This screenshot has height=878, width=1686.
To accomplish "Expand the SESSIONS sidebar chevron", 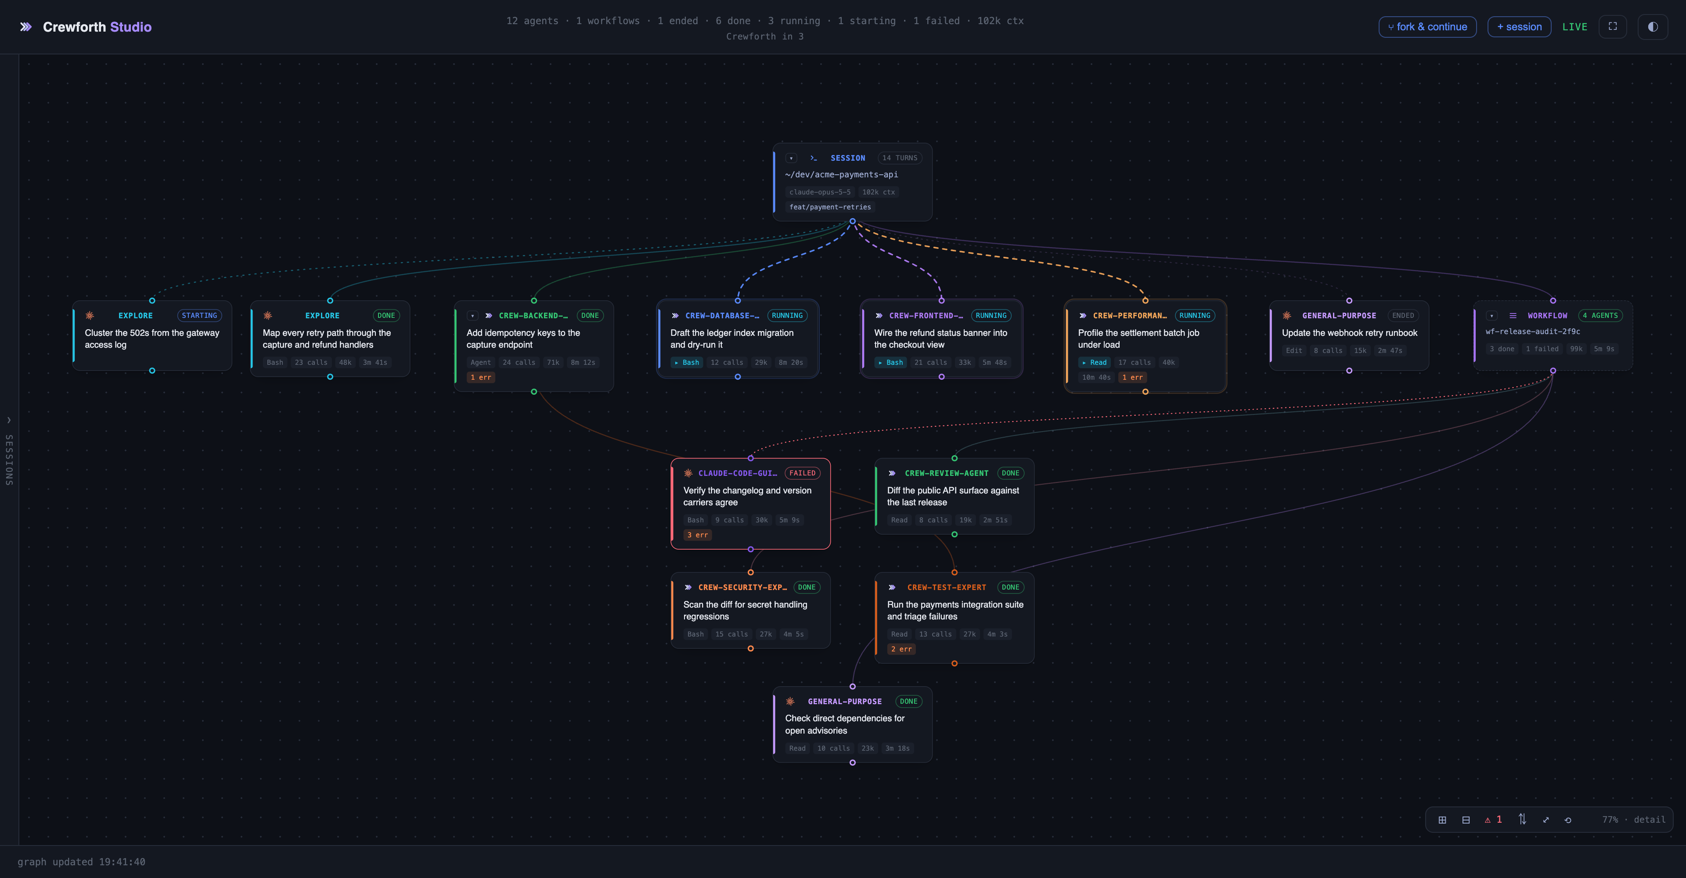I will pyautogui.click(x=9, y=420).
